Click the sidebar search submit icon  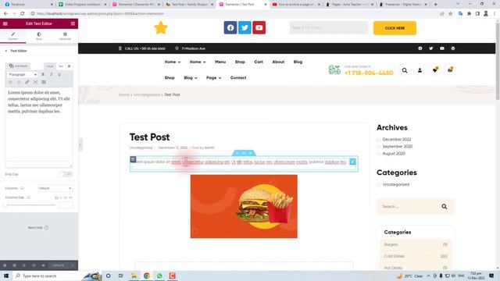click(445, 207)
